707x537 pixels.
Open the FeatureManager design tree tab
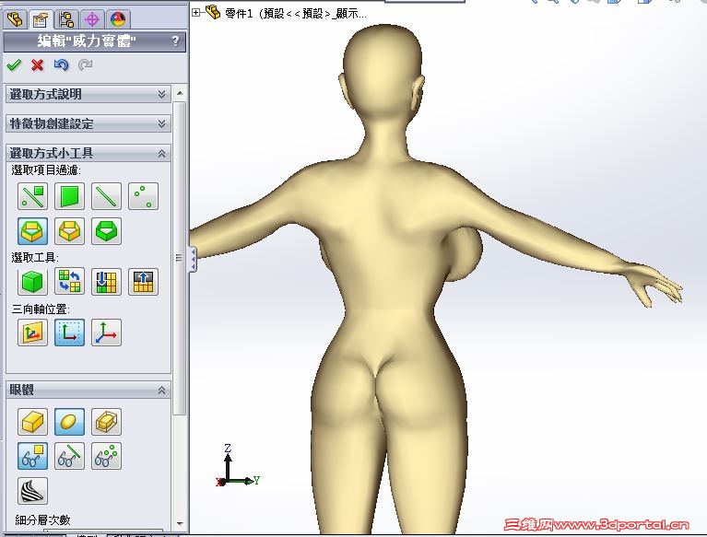(16, 19)
